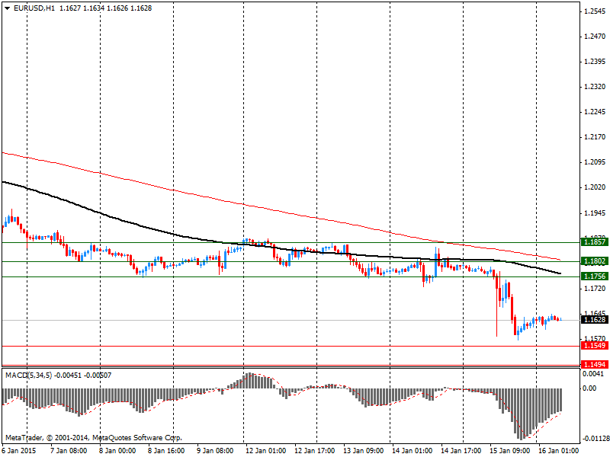
Task: Click the green 1.1857 price level label
Action: [x=594, y=242]
